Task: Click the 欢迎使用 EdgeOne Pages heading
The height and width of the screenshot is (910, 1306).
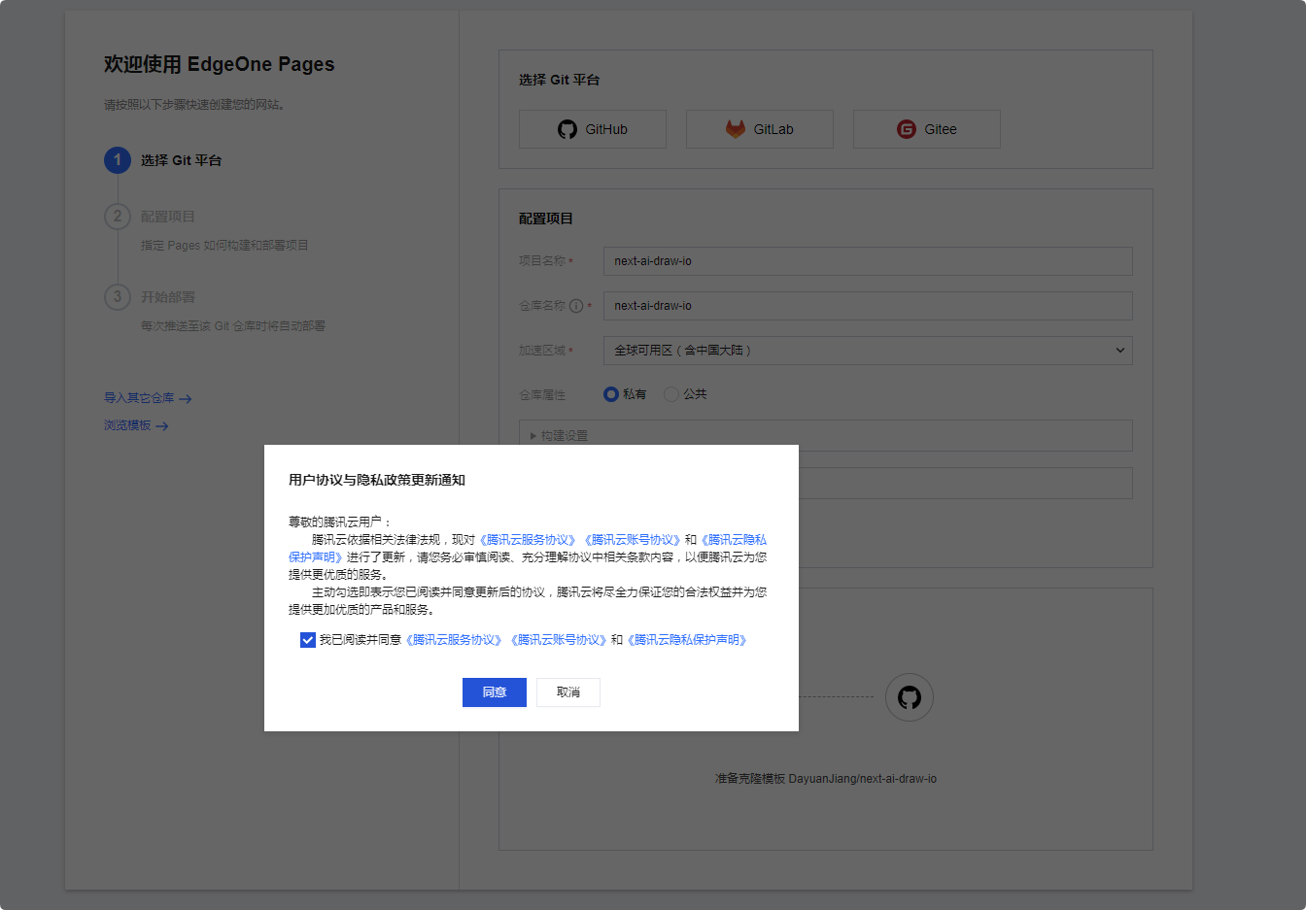Action: [220, 64]
